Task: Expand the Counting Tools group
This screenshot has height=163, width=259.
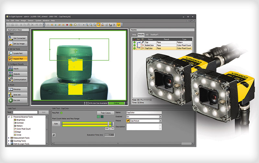Action: (x=9, y=141)
